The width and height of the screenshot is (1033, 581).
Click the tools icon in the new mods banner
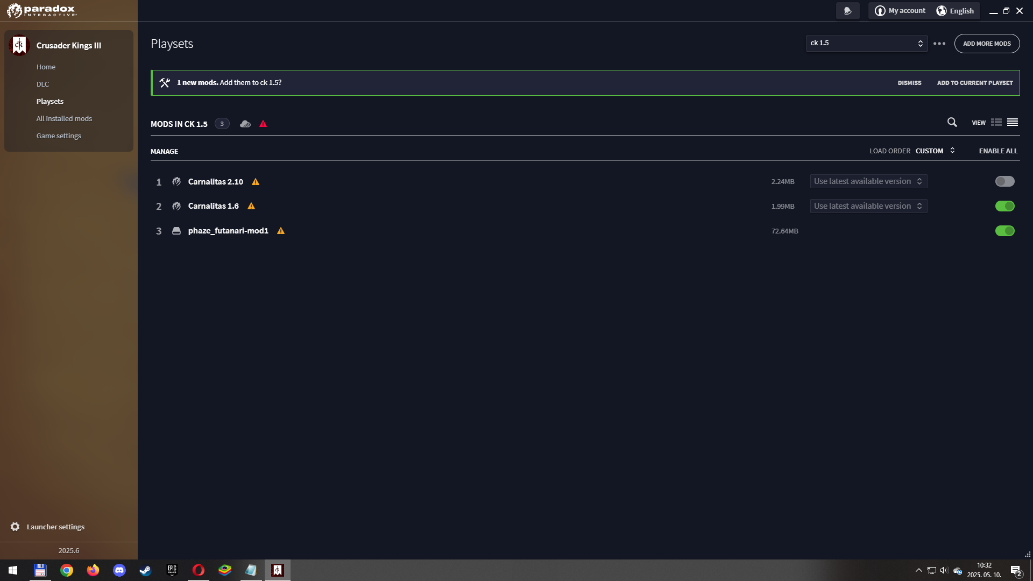165,83
